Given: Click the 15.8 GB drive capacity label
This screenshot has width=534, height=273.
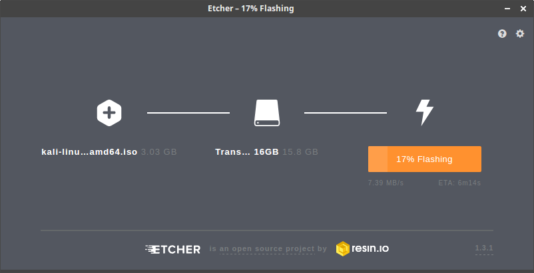Looking at the screenshot, I should (300, 152).
